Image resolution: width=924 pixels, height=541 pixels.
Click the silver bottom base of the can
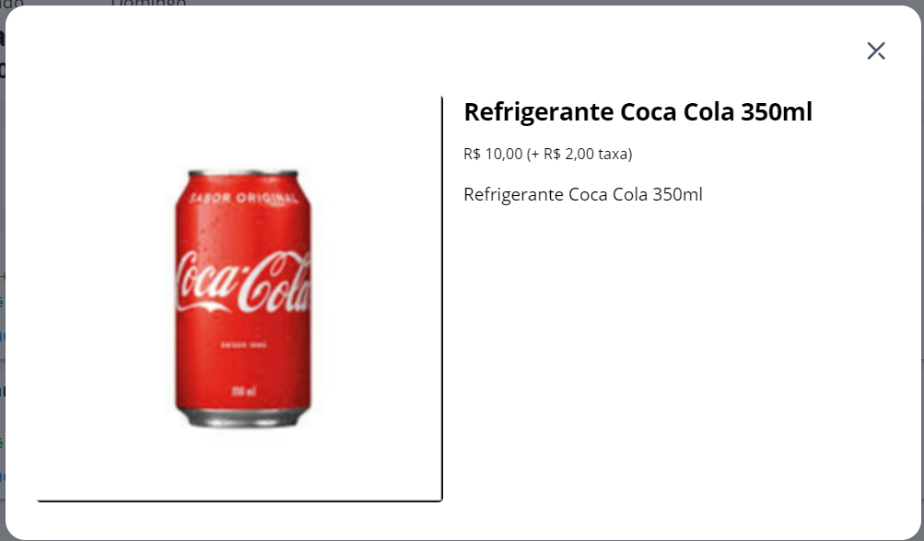(243, 418)
